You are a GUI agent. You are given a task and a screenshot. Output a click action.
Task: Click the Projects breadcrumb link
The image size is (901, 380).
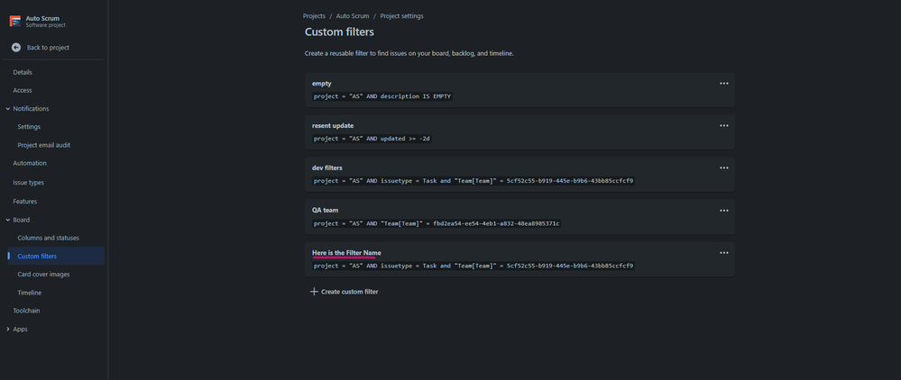pos(315,16)
